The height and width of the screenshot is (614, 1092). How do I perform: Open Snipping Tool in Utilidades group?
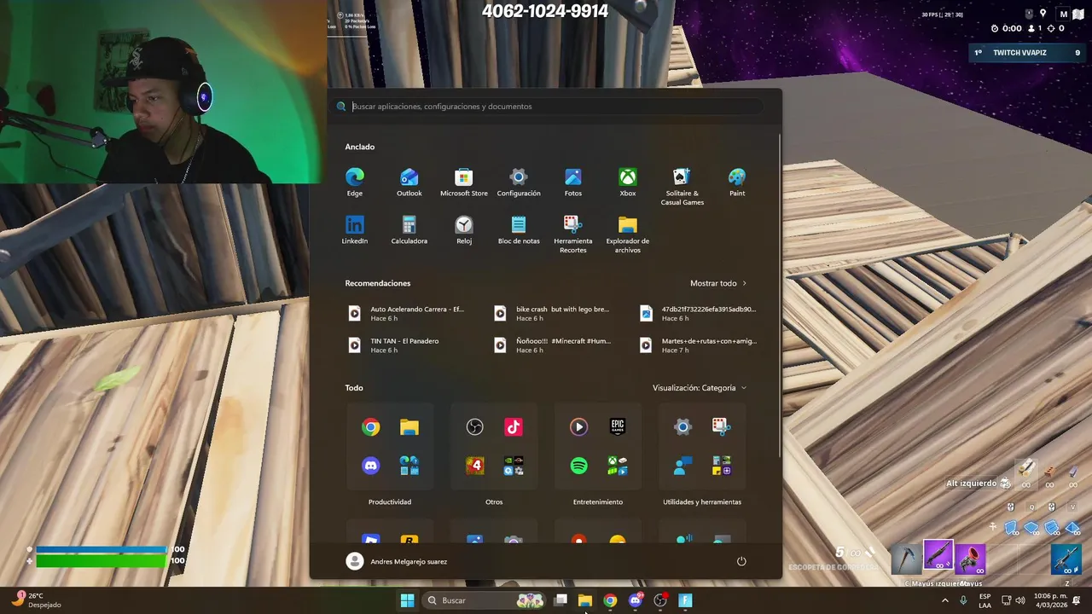pyautogui.click(x=721, y=426)
